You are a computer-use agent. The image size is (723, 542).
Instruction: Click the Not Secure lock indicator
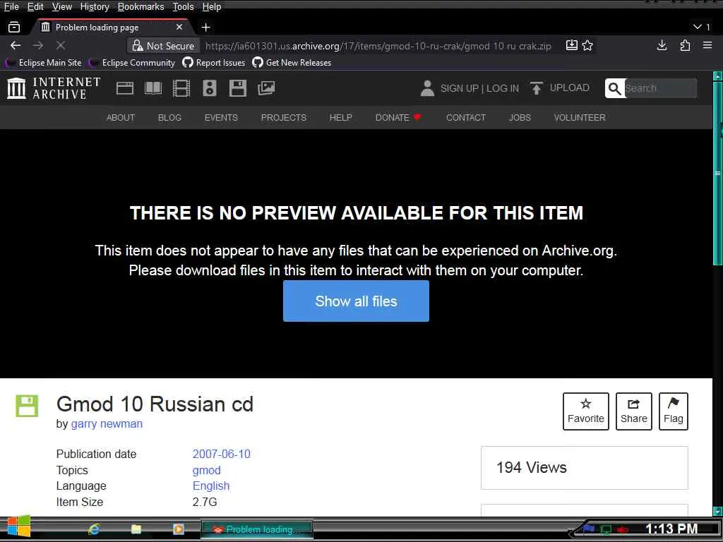coord(163,46)
